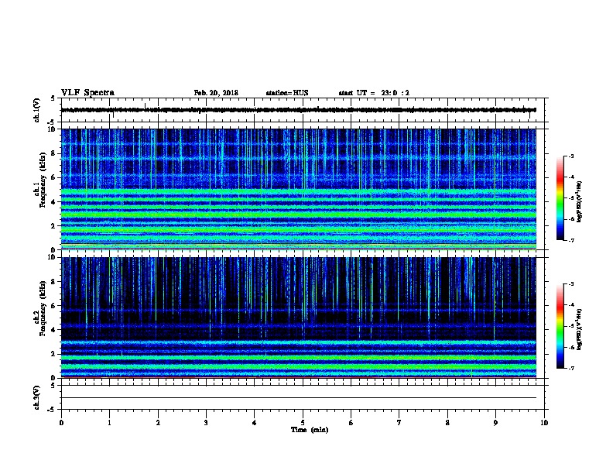Click the date 'Feb. 20, 2018'
This screenshot has width=613, height=474.
(216, 93)
